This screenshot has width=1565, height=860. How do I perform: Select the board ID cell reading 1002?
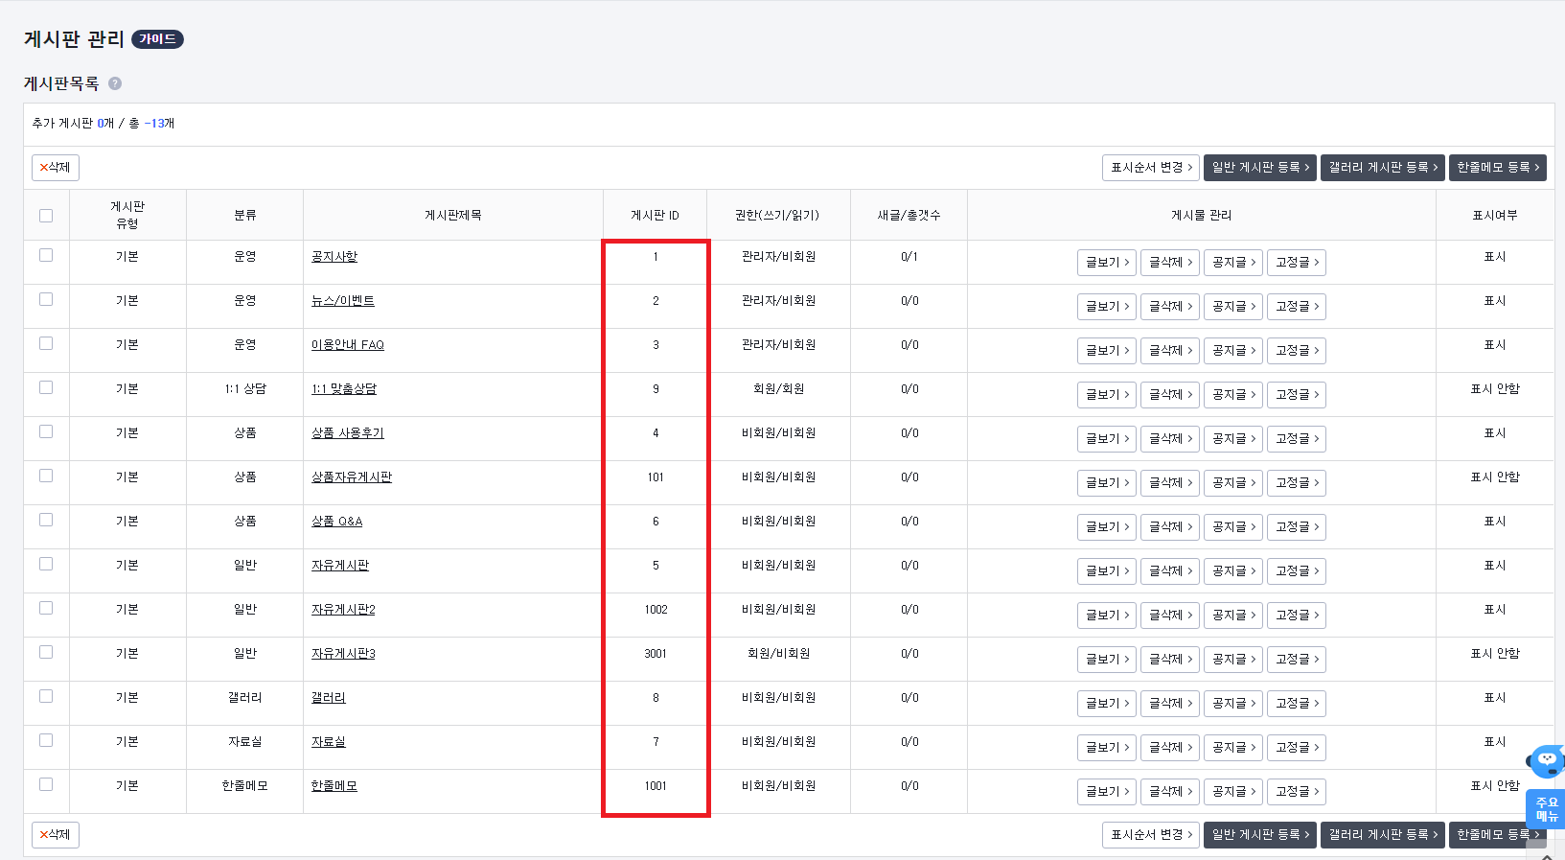[656, 610]
